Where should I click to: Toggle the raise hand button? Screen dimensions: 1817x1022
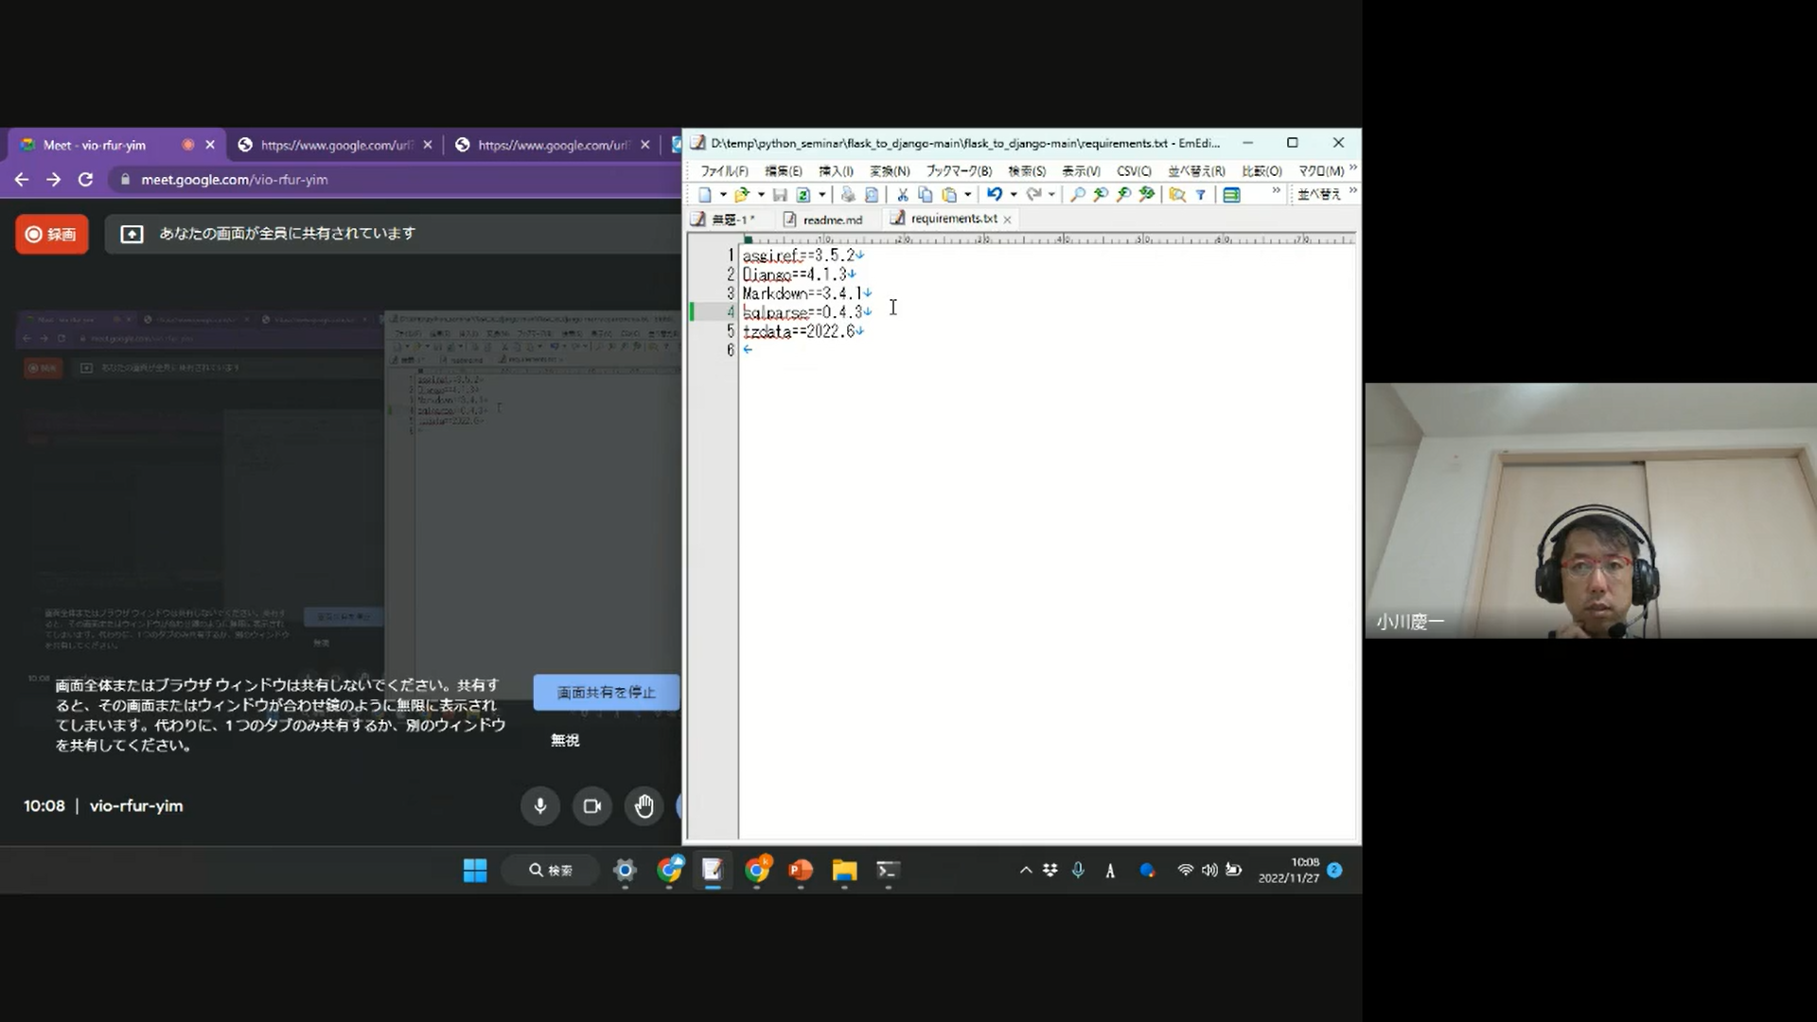644,806
